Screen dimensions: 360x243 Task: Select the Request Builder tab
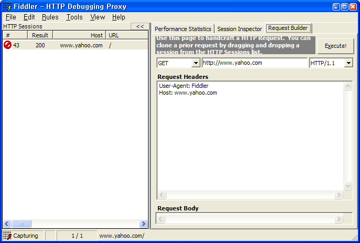[x=288, y=28]
